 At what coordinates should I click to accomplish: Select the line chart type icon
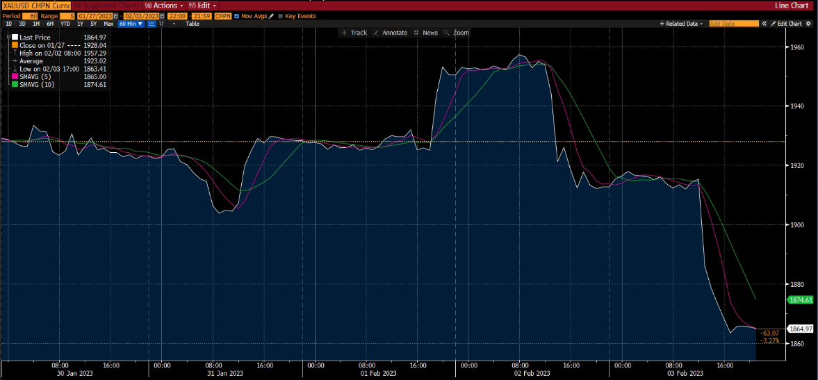coord(152,24)
